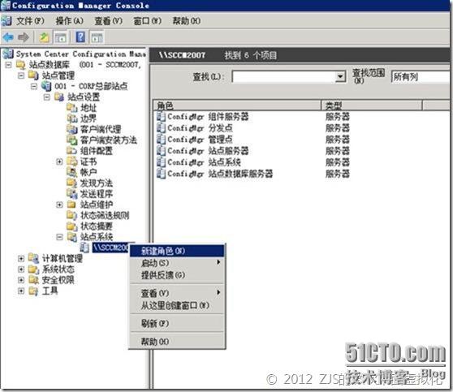
Task: Select the 工具 tree item
Action: pos(50,291)
